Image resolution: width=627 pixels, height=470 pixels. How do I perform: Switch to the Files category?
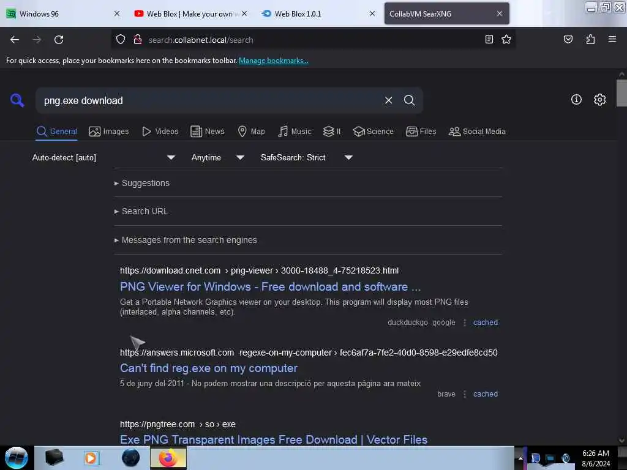[x=421, y=132]
